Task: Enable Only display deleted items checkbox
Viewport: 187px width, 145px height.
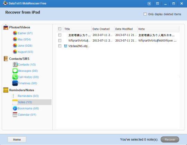Action: click(145, 14)
